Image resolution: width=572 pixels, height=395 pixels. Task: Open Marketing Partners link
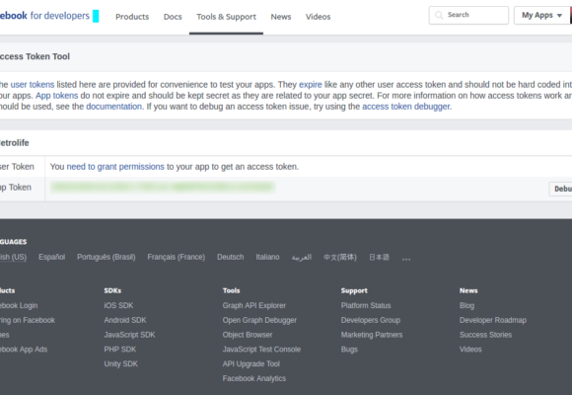tap(372, 335)
